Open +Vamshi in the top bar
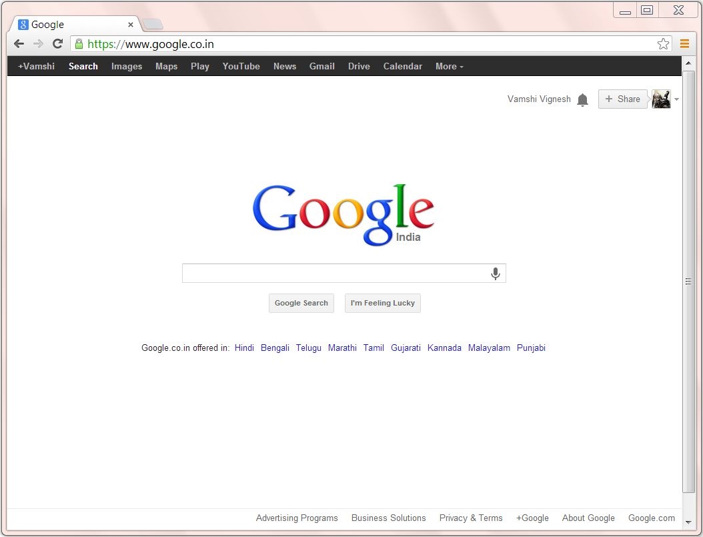Screen dimensions: 703x537 (x=36, y=66)
